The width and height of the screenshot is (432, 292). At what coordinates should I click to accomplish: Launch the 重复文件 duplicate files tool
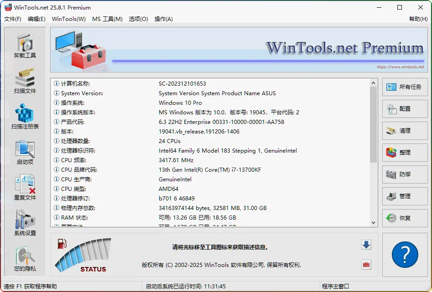click(25, 187)
